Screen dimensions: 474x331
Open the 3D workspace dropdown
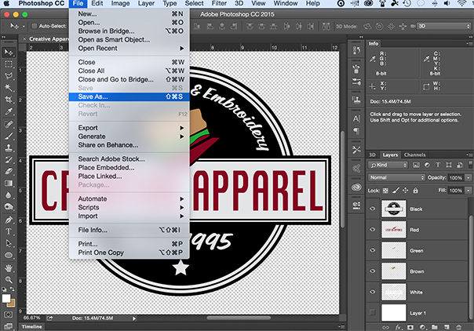[444, 26]
